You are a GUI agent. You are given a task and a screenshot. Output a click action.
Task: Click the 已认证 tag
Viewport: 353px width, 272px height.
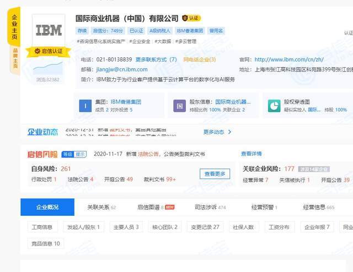pyautogui.click(x=136, y=31)
